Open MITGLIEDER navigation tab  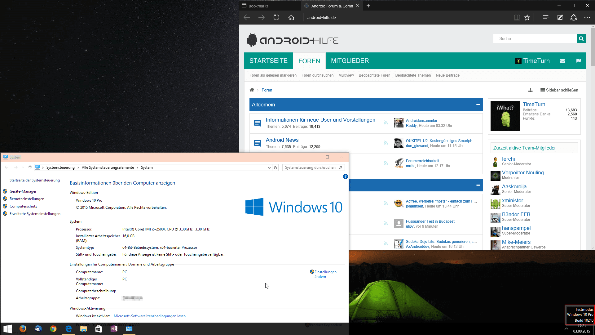coord(350,61)
